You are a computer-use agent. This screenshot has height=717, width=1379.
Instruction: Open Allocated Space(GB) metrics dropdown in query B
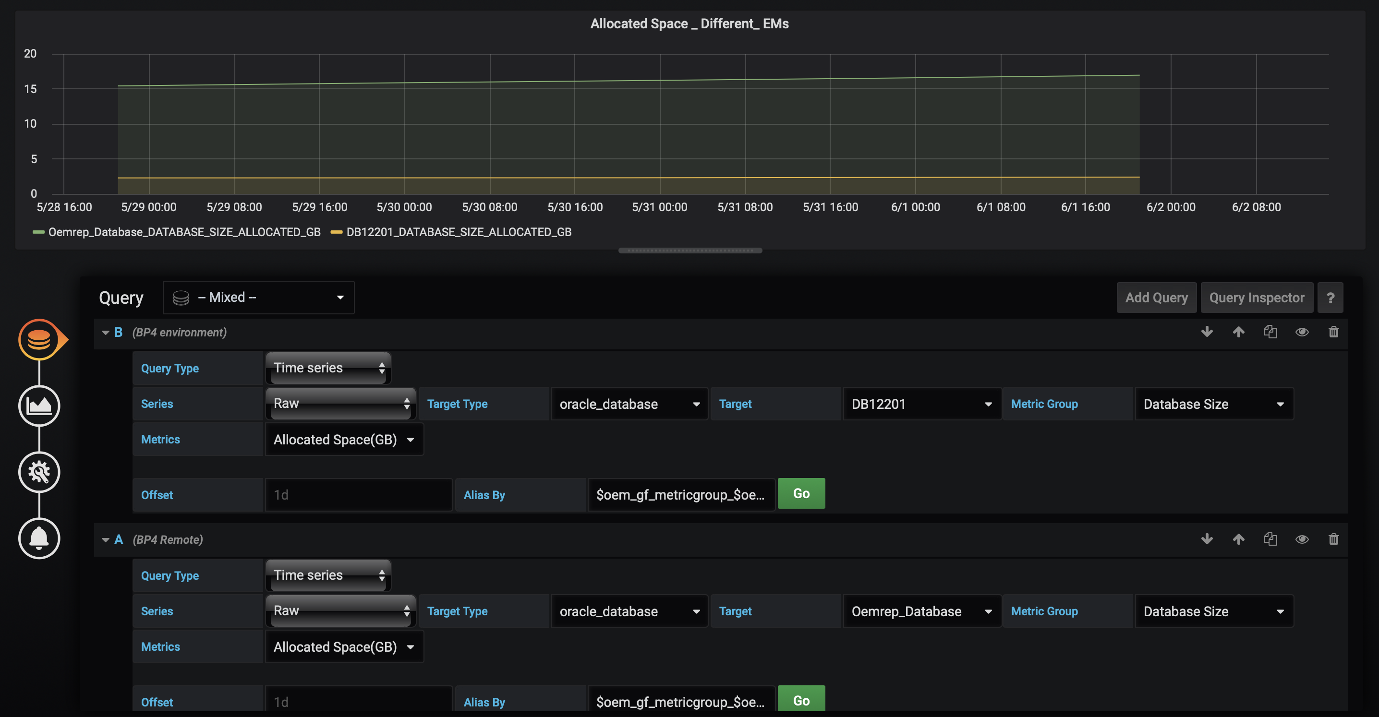344,439
